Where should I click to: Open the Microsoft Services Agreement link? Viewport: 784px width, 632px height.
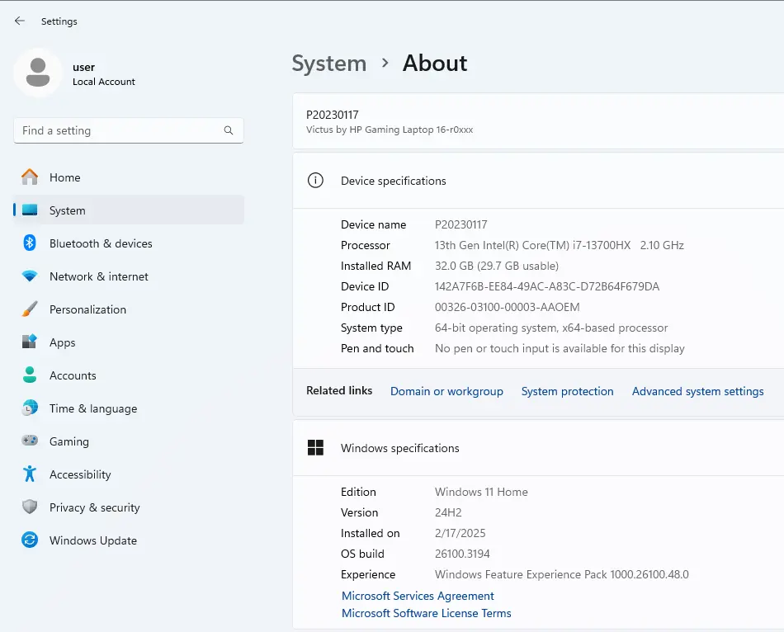point(418,596)
